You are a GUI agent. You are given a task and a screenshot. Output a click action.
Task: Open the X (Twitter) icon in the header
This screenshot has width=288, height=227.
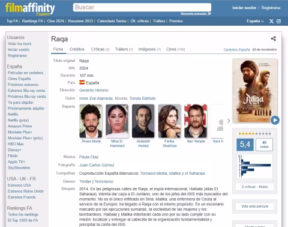tap(271, 21)
